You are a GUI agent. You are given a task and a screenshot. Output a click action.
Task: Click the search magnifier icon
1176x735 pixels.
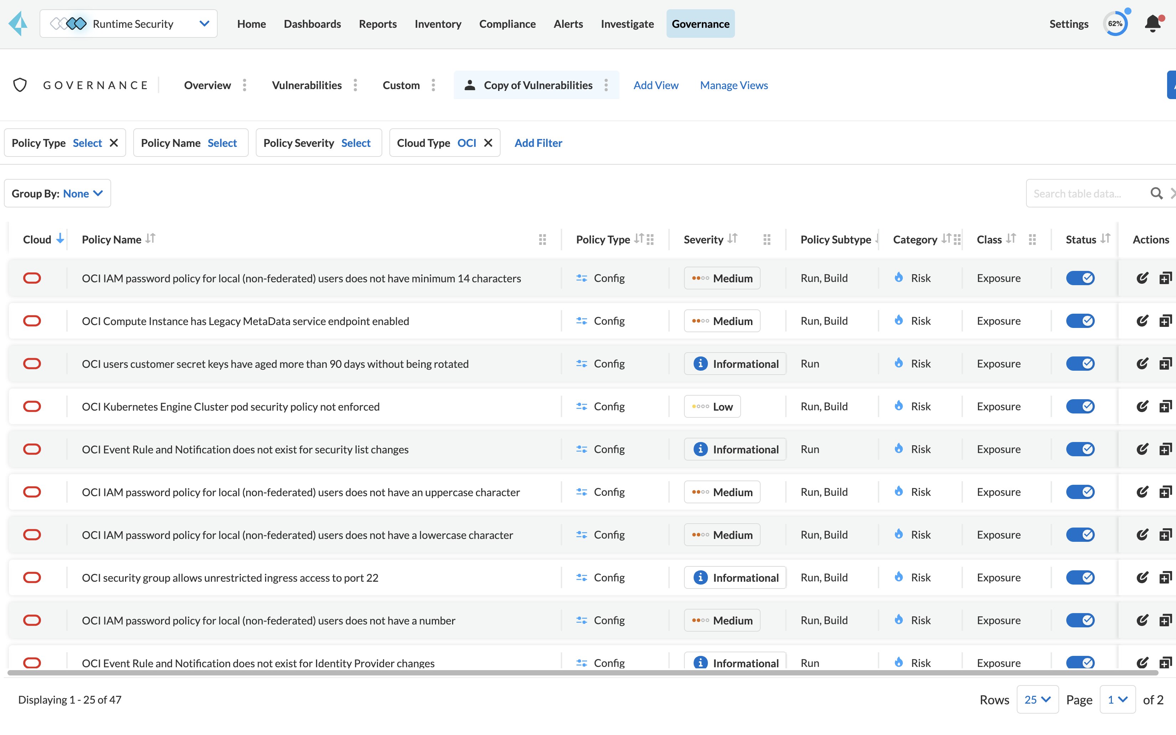[x=1156, y=194]
